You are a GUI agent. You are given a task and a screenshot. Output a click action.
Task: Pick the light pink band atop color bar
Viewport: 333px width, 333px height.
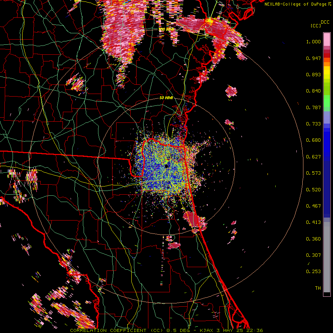(x=327, y=40)
